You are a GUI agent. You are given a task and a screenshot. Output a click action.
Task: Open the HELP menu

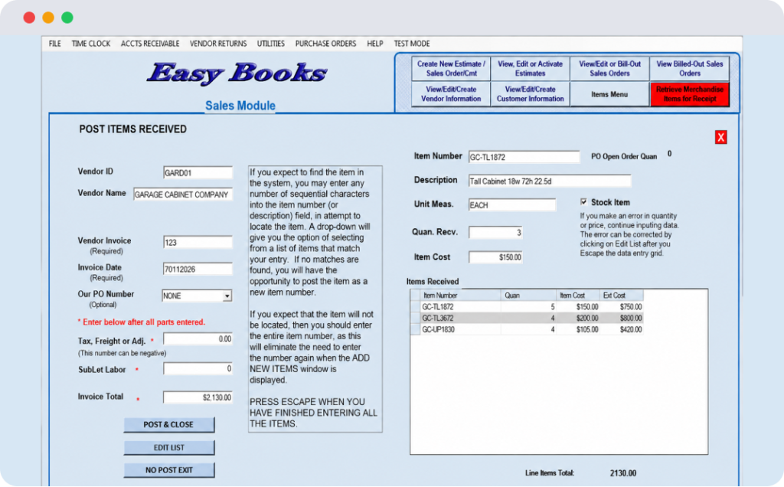pyautogui.click(x=375, y=44)
